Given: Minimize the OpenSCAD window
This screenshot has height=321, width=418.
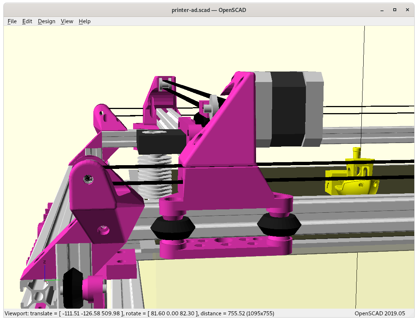Looking at the screenshot, I should pos(382,10).
